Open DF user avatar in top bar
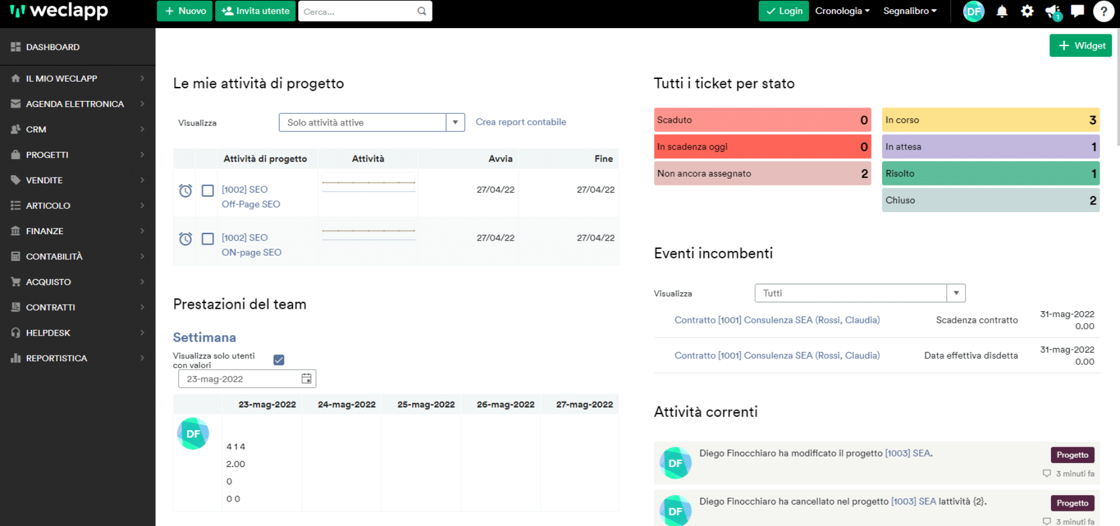The height and width of the screenshot is (526, 1120). (x=974, y=11)
